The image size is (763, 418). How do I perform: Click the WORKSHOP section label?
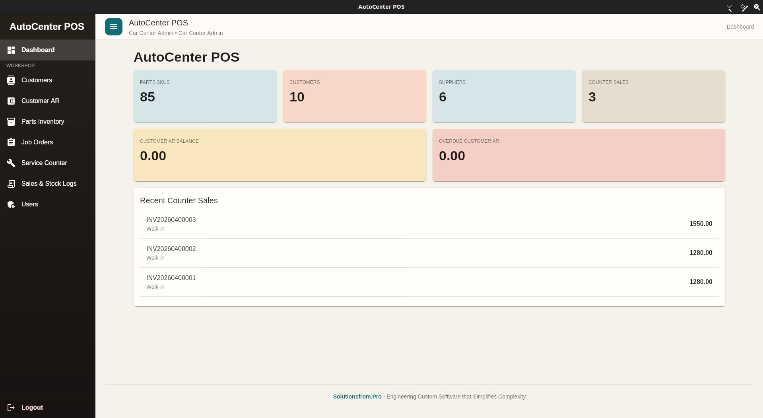coord(20,66)
